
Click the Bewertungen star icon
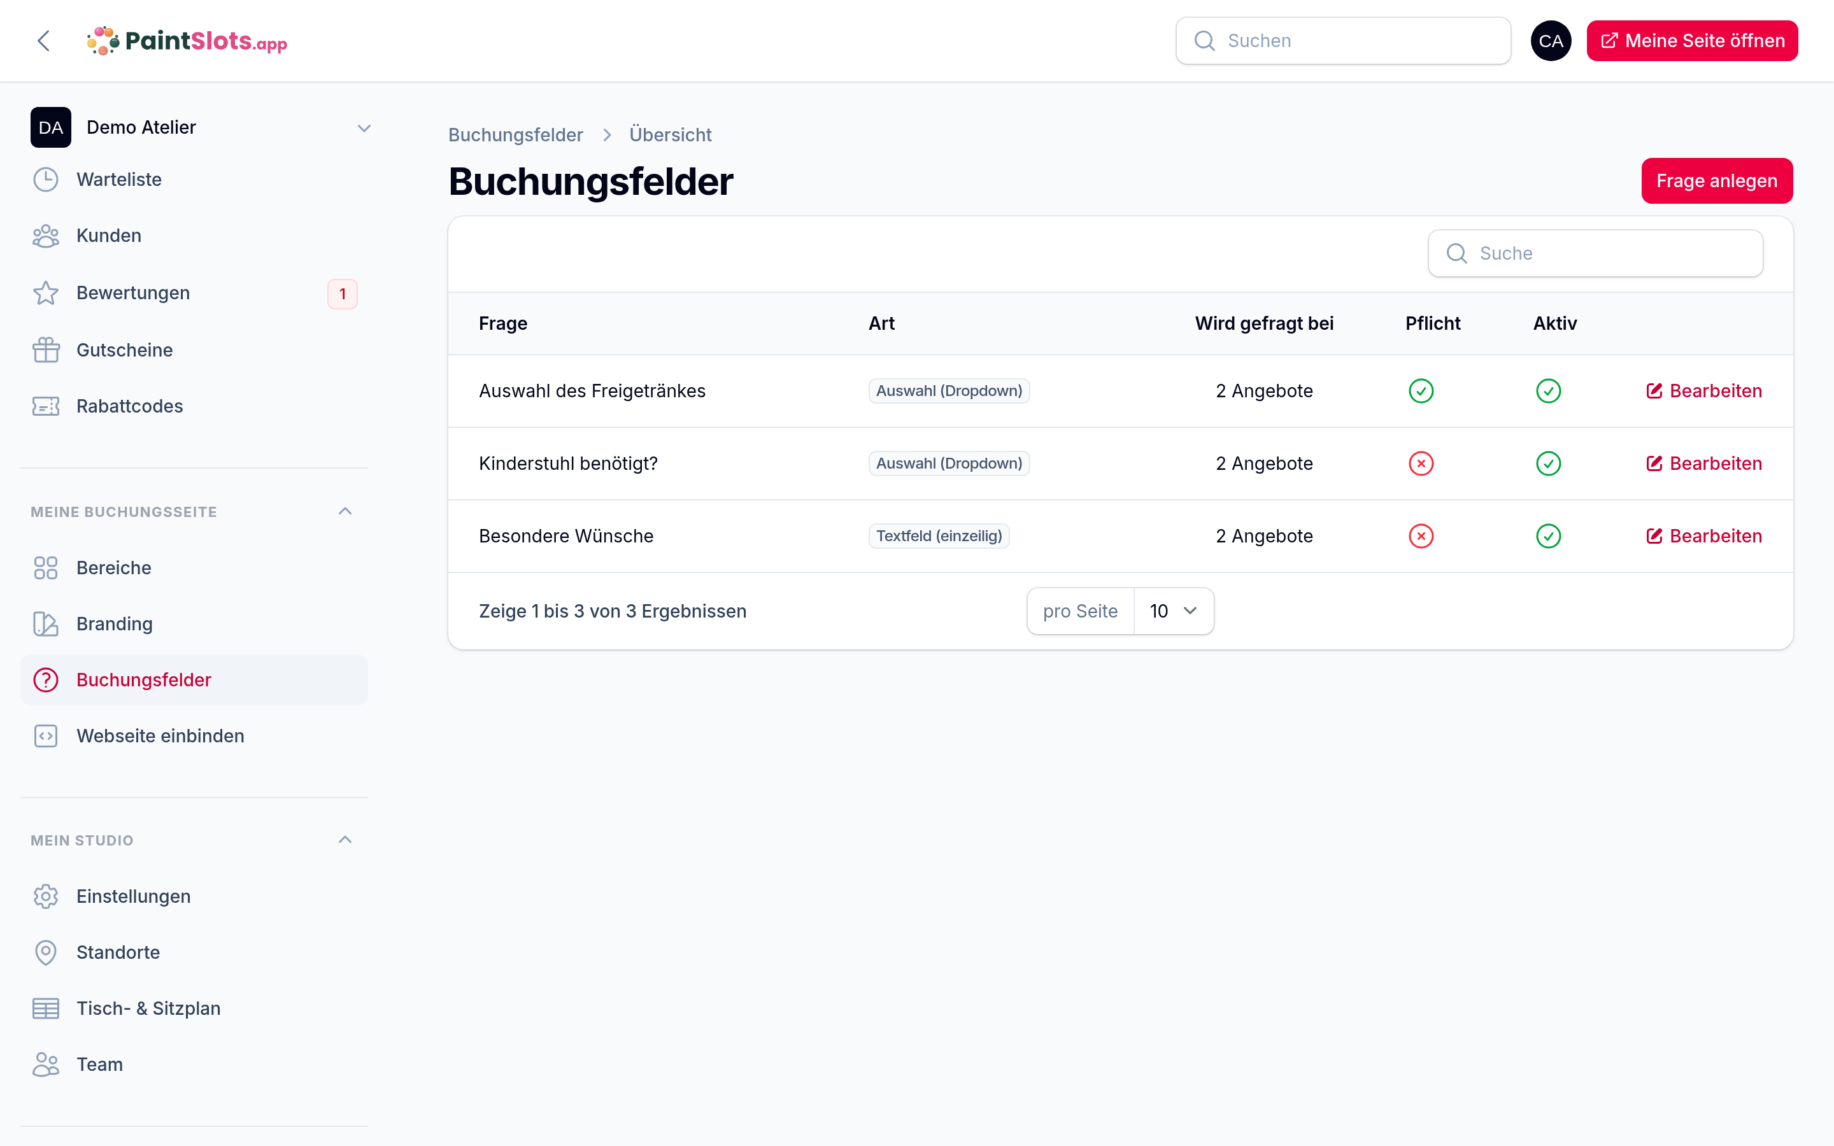[45, 293]
